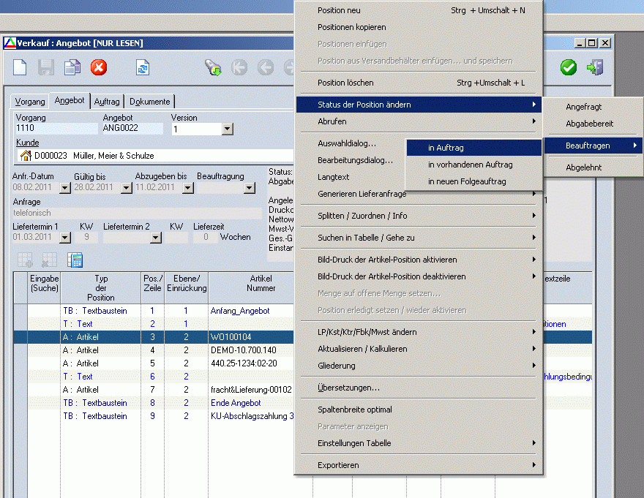Click the house icon next to customer D000023
This screenshot has height=498, width=644.
(x=26, y=156)
